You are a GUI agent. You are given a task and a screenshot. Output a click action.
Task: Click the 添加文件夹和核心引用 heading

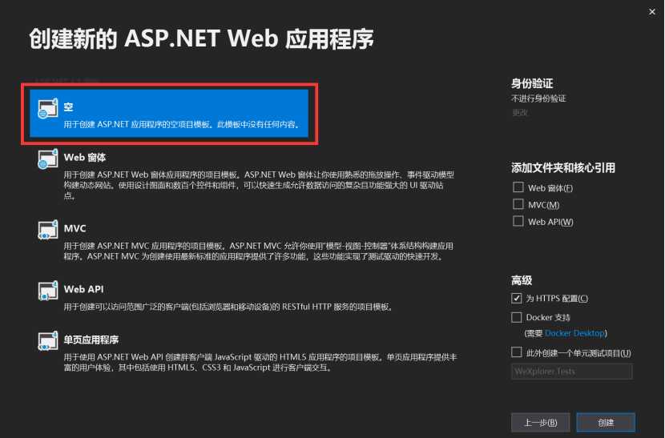point(563,167)
